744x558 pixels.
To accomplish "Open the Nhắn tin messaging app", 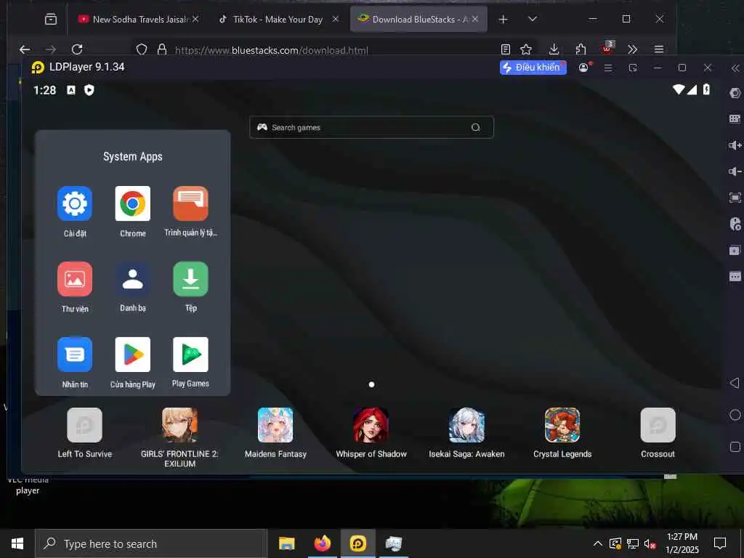I will coord(75,355).
